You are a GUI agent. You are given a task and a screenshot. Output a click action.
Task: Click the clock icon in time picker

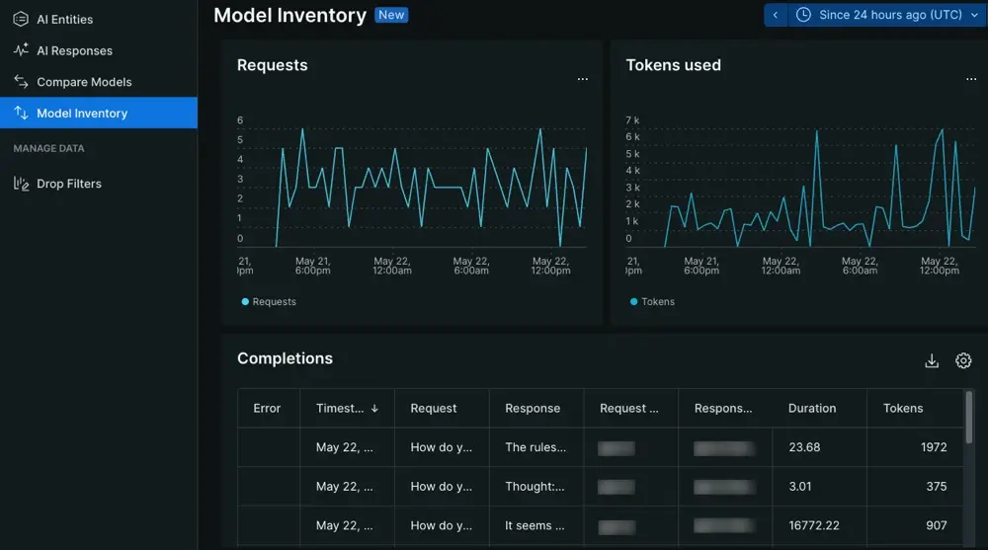coord(803,15)
